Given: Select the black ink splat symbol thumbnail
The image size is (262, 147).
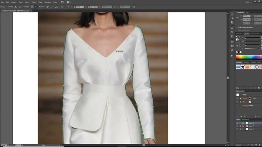Looking at the screenshot, I should [x=243, y=67].
